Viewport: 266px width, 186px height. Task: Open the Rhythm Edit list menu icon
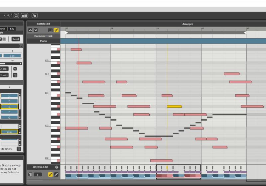[x=30, y=174]
